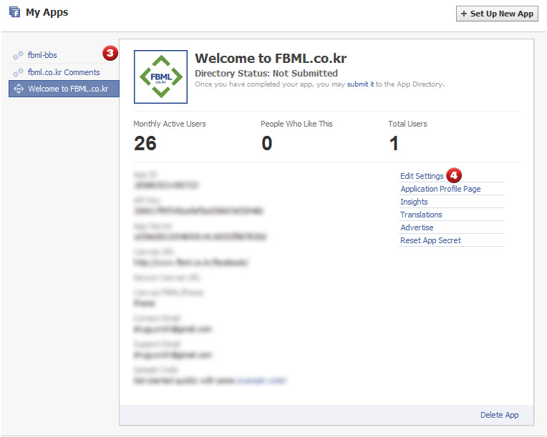Open the submit it link
This screenshot has width=547, height=437.
(x=360, y=84)
